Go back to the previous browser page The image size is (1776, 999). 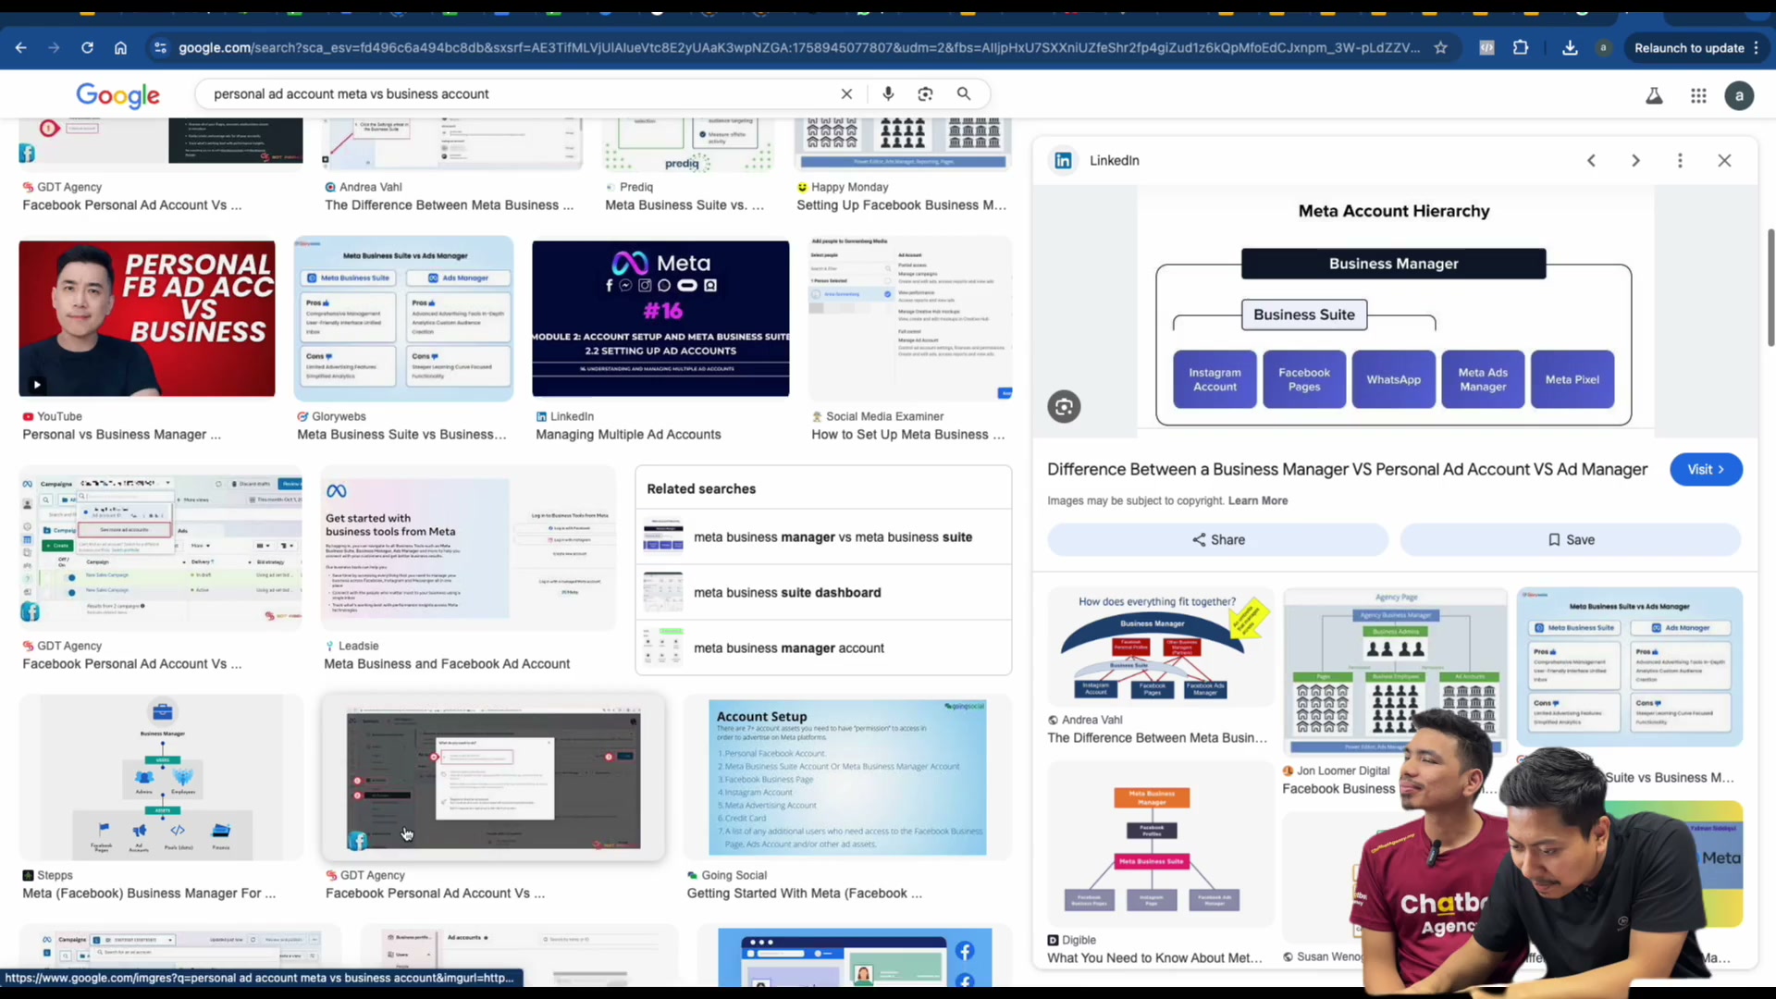[x=21, y=47]
